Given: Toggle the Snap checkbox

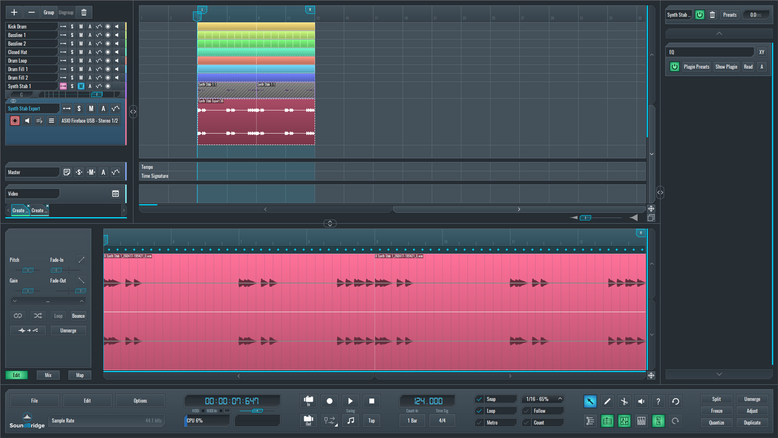Looking at the screenshot, I should [x=480, y=399].
